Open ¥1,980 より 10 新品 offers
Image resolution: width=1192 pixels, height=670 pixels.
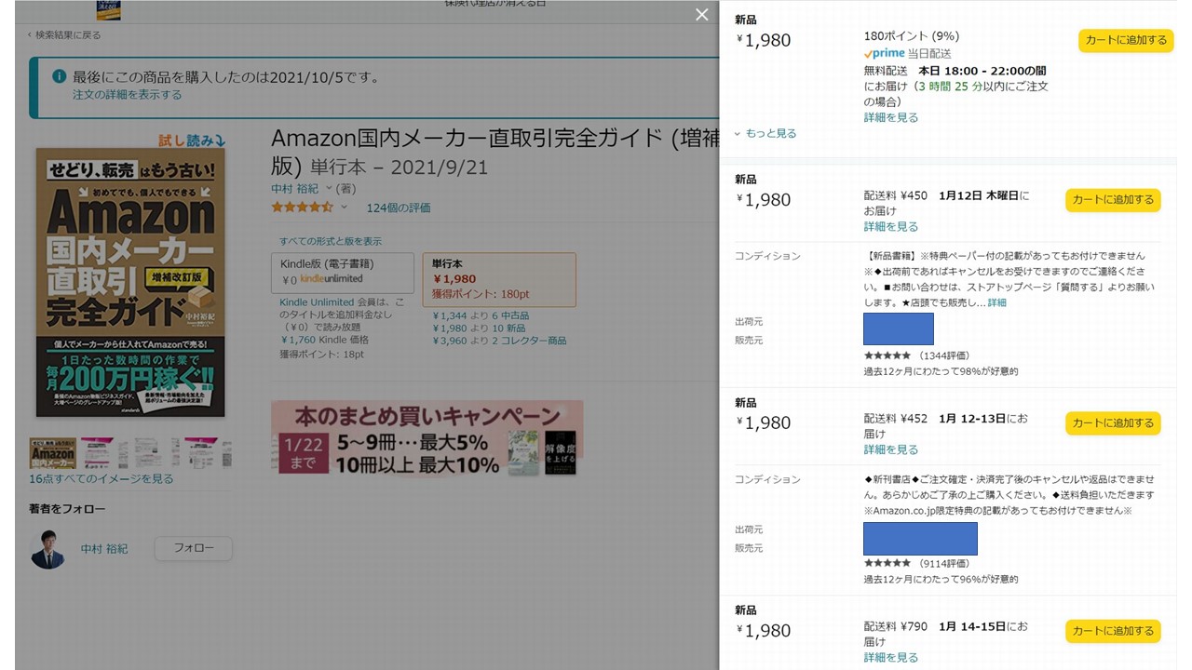(479, 328)
